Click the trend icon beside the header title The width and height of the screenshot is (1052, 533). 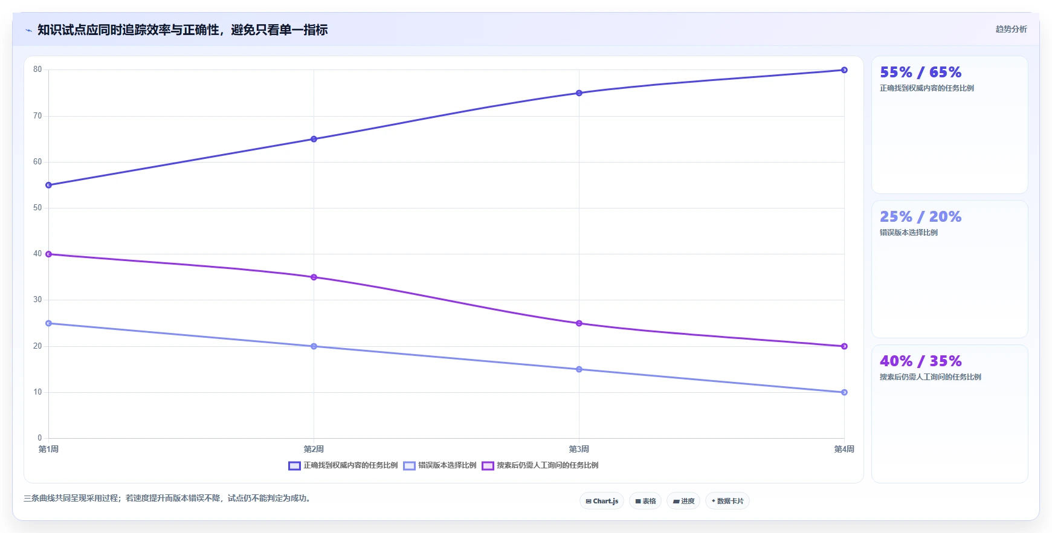28,30
